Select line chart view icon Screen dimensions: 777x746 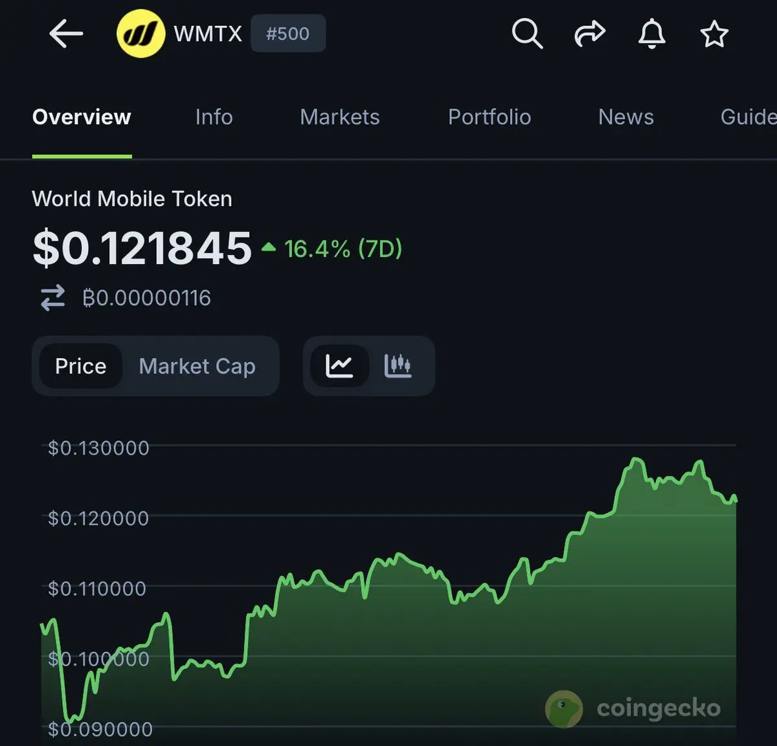click(339, 366)
